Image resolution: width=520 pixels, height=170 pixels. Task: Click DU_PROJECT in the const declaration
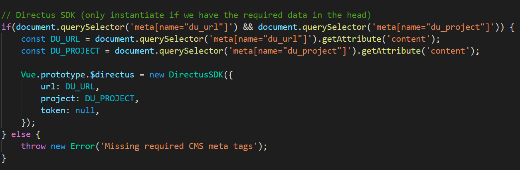tap(80, 51)
